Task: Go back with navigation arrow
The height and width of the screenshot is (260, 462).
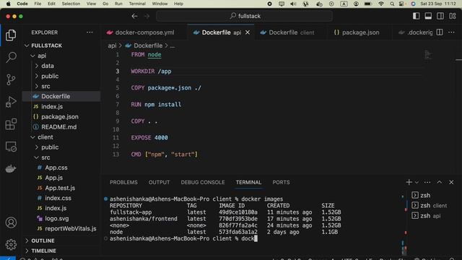Action: pos(135,16)
